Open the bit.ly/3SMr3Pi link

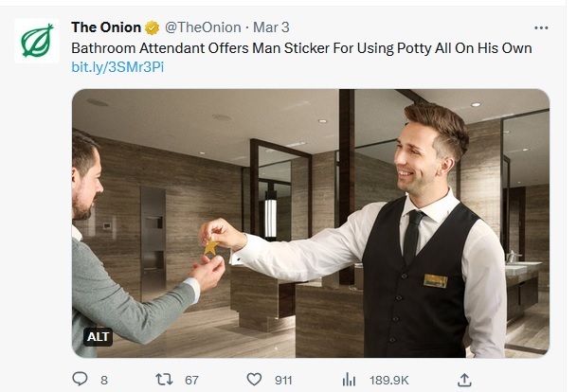(x=117, y=67)
